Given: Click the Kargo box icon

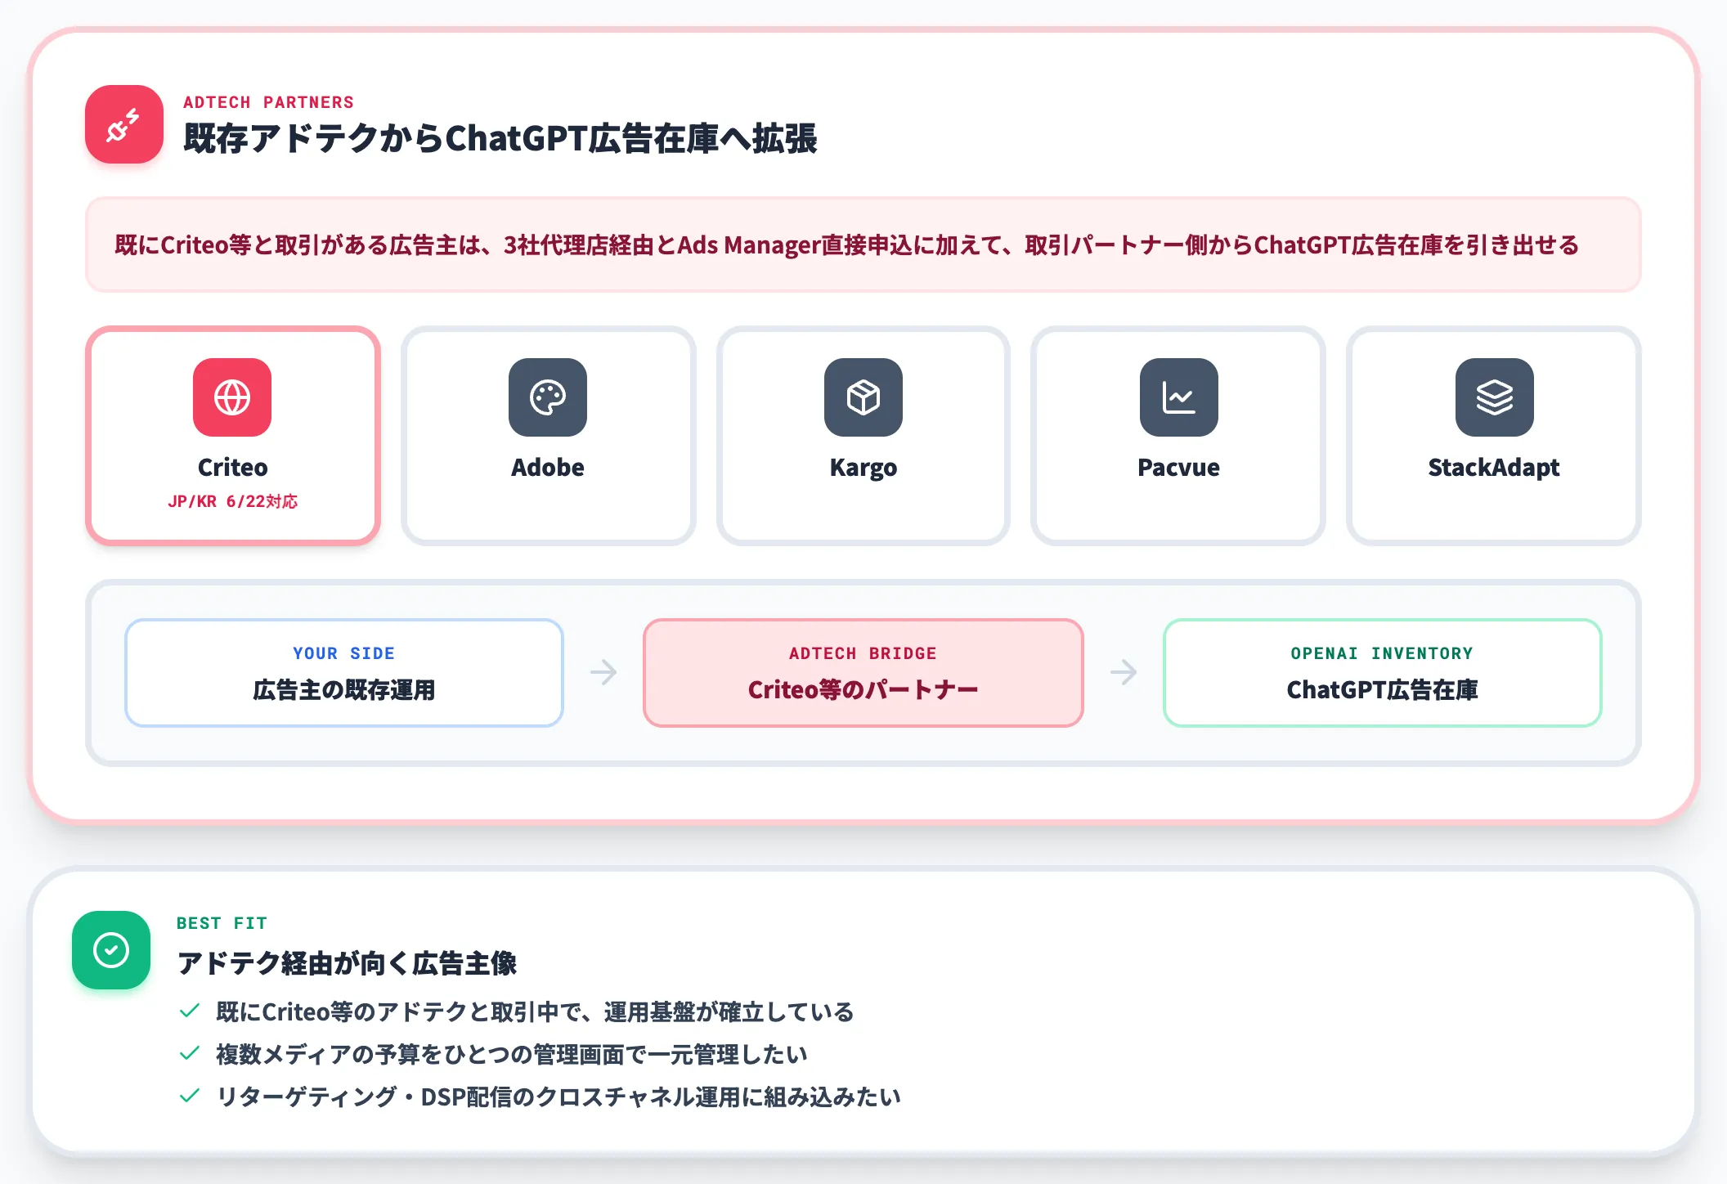Looking at the screenshot, I should [863, 397].
